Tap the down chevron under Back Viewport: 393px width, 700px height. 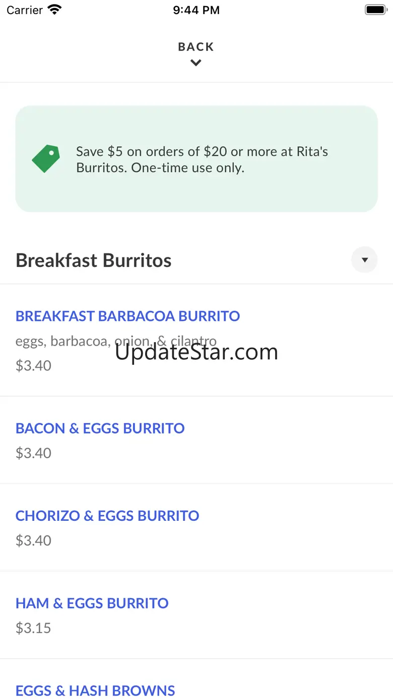tap(196, 63)
